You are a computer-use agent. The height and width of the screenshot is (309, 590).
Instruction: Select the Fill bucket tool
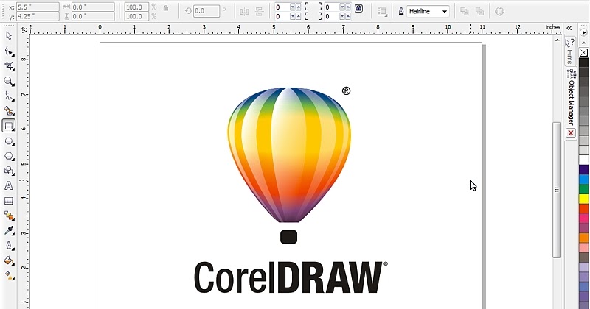9,260
